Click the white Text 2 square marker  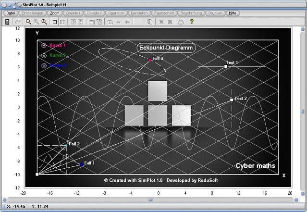pos(232,100)
